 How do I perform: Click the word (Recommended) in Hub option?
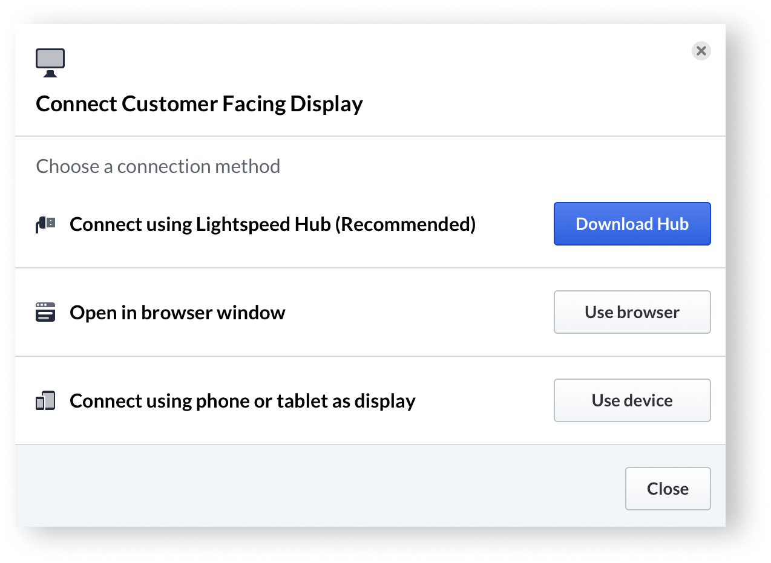405,224
